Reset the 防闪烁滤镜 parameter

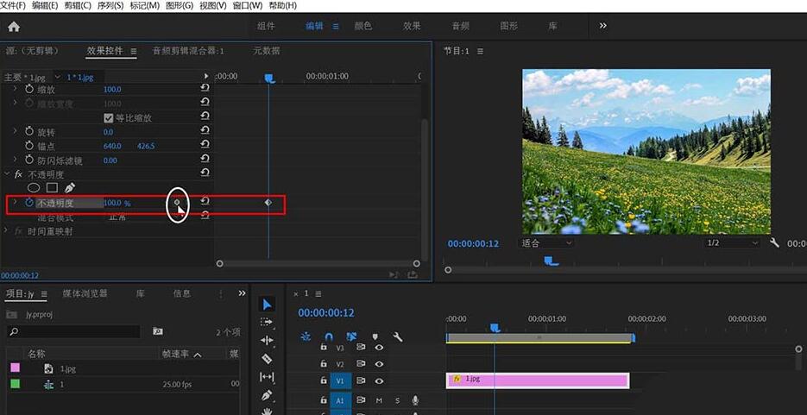coord(205,160)
